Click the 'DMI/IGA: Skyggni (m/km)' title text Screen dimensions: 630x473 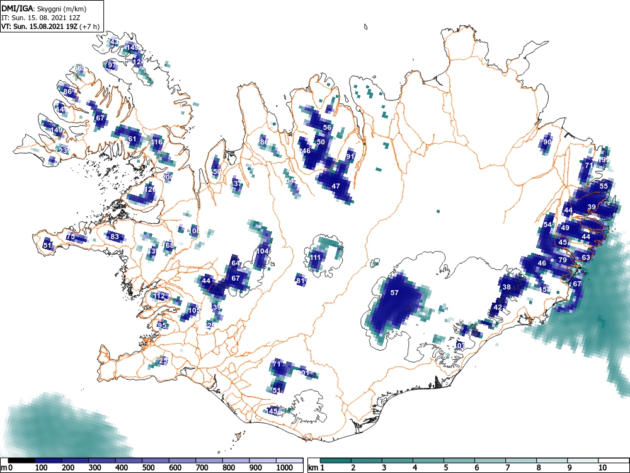point(44,8)
